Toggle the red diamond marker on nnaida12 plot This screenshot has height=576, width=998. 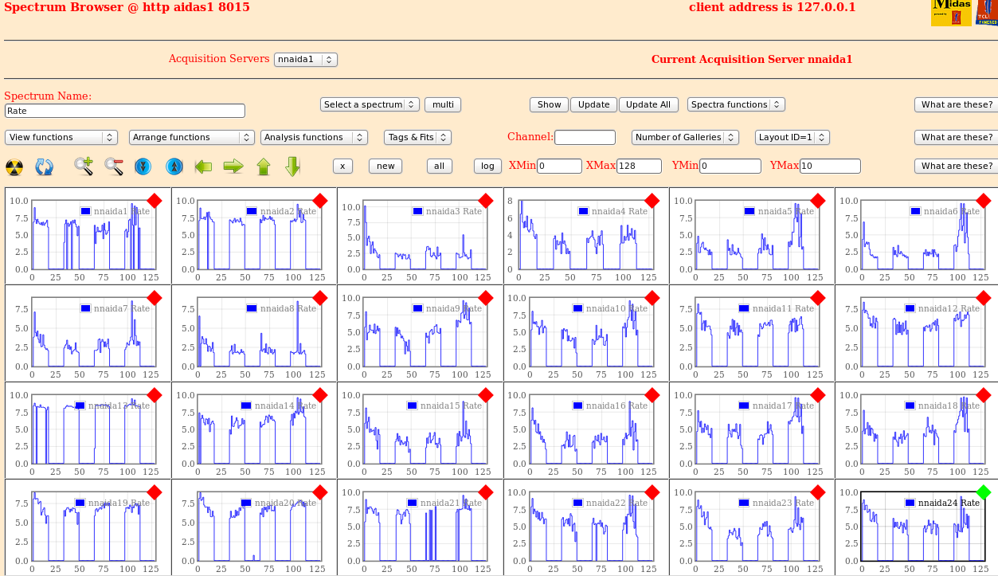[x=984, y=298]
